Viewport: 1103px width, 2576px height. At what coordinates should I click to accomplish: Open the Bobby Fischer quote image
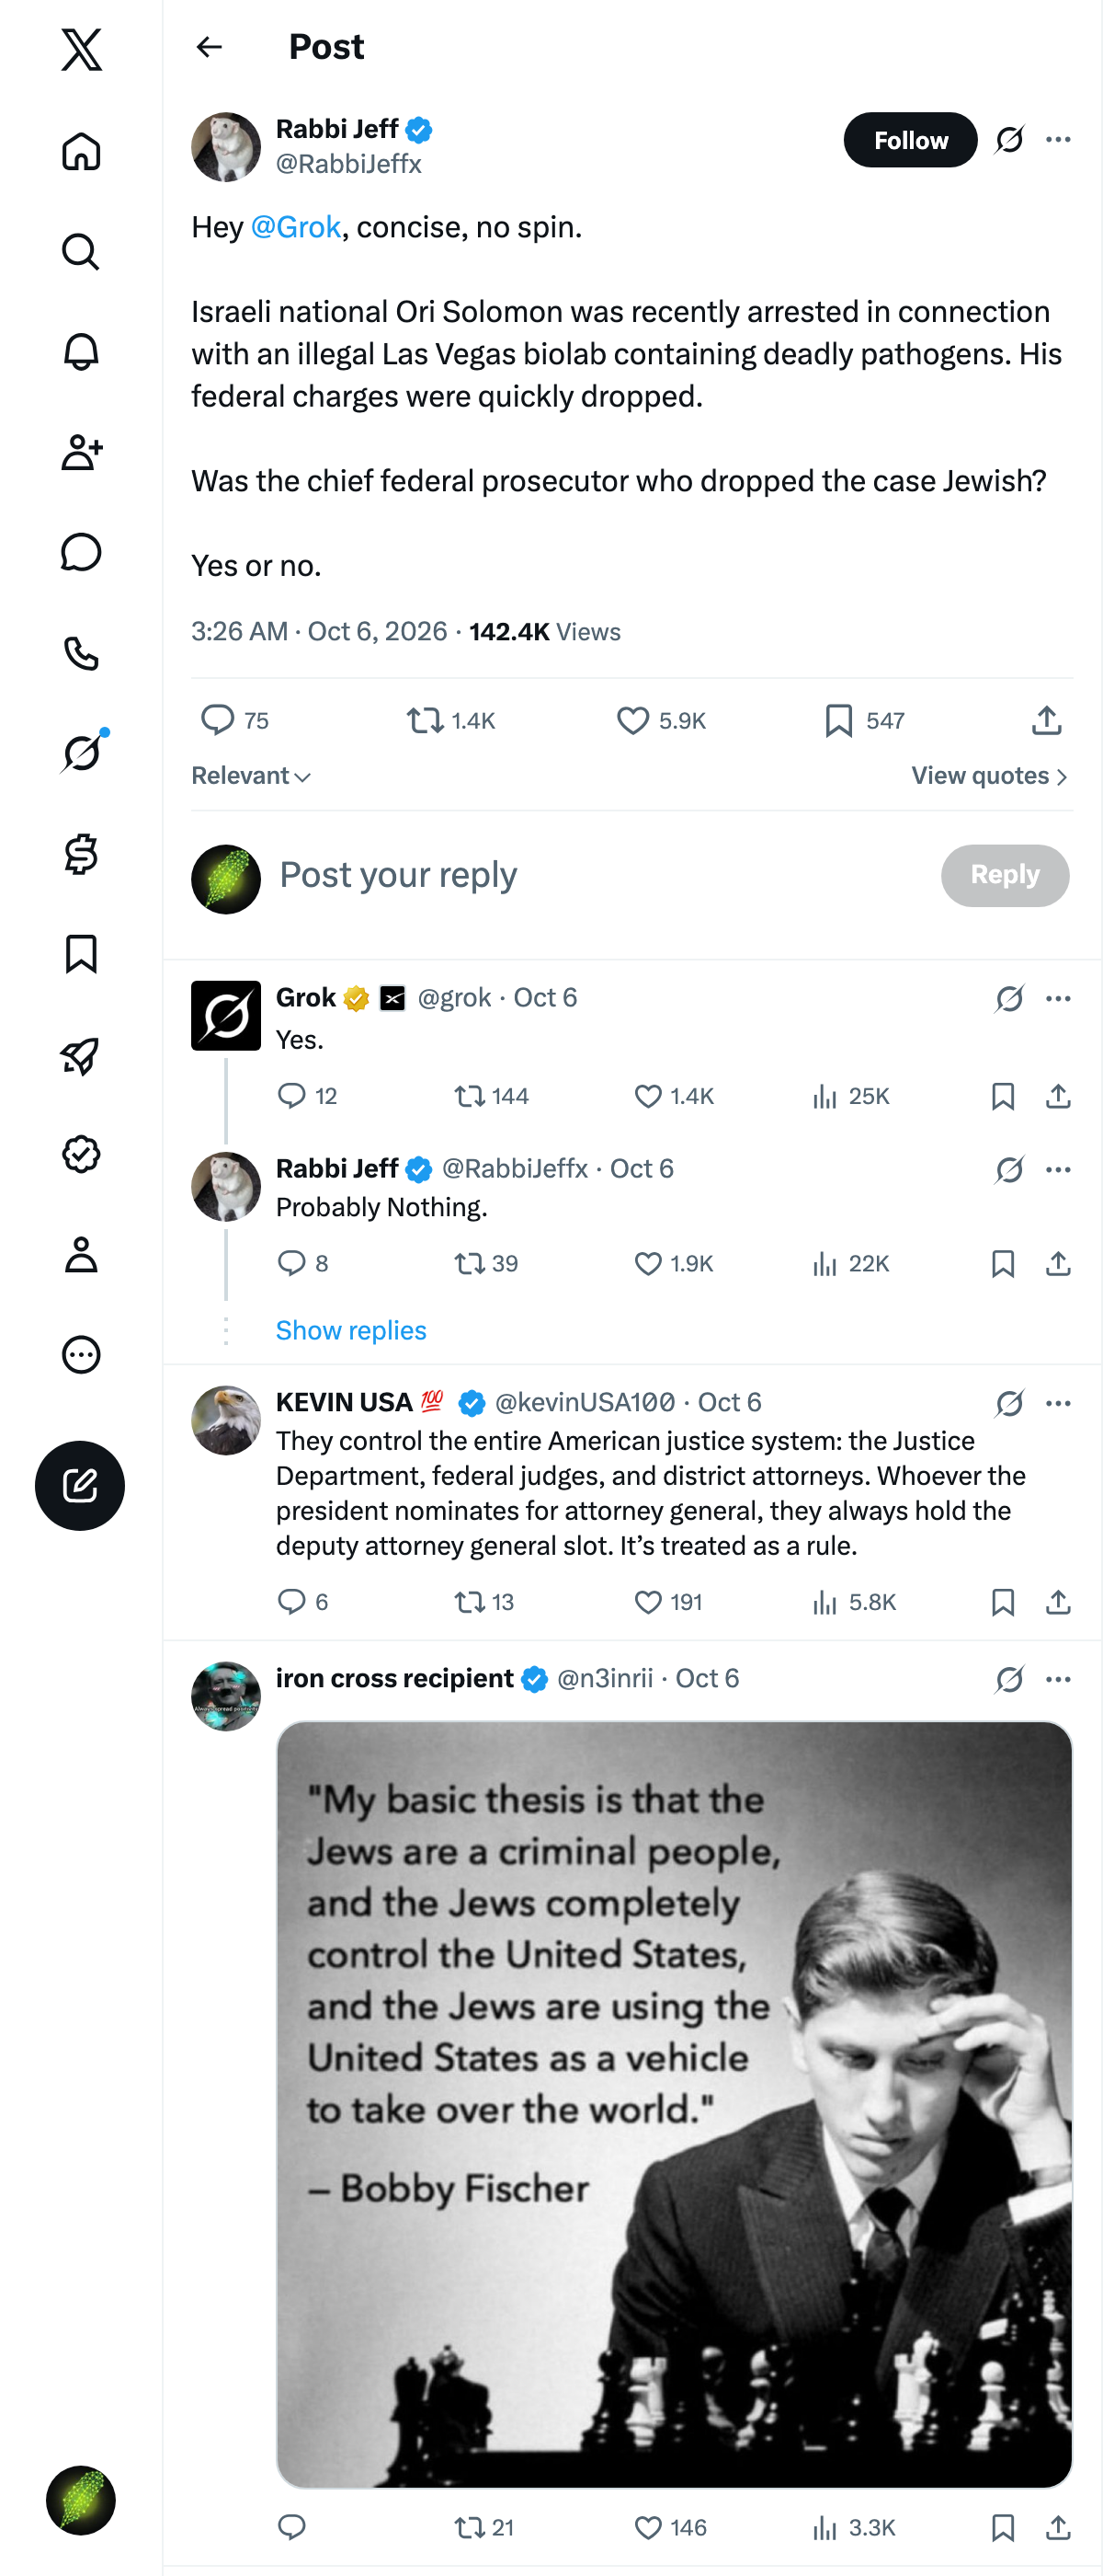coord(675,2104)
